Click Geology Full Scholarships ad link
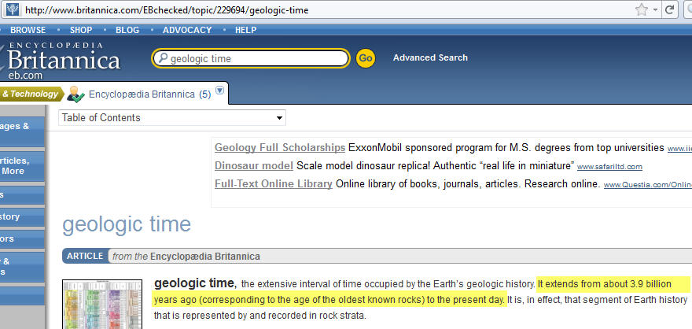This screenshot has height=329, width=692. (x=280, y=147)
